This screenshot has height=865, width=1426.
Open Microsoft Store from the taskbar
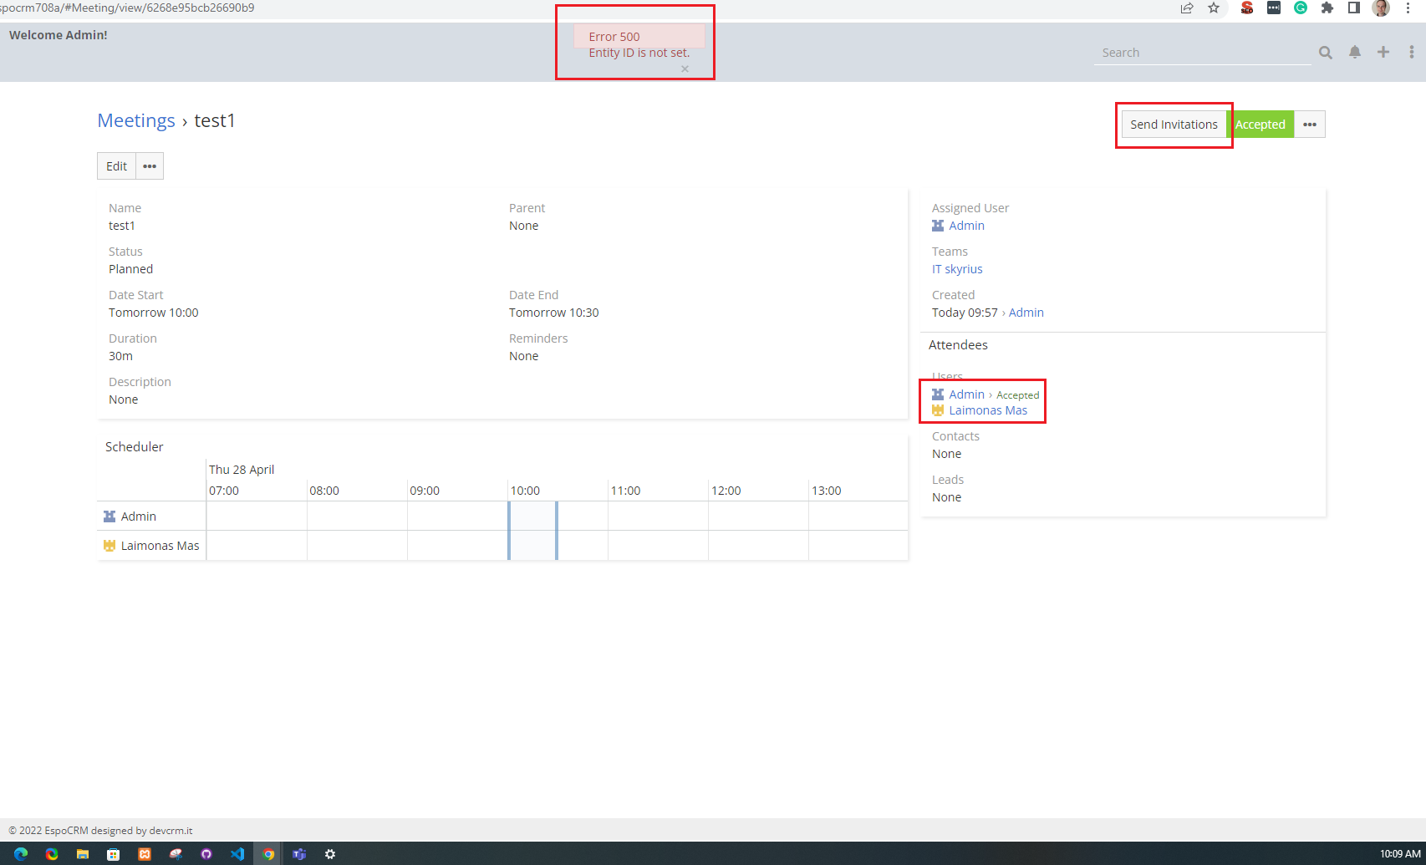[x=113, y=853]
